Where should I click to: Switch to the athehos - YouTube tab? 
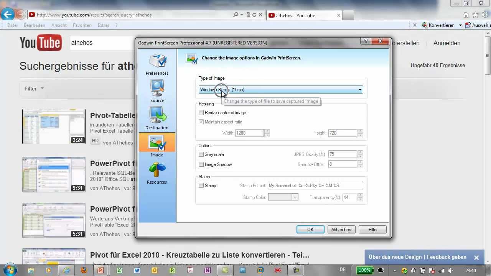[304, 15]
